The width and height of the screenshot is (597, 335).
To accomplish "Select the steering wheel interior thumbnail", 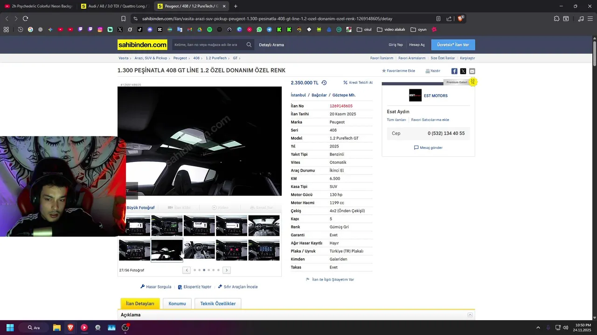I will 199,250.
